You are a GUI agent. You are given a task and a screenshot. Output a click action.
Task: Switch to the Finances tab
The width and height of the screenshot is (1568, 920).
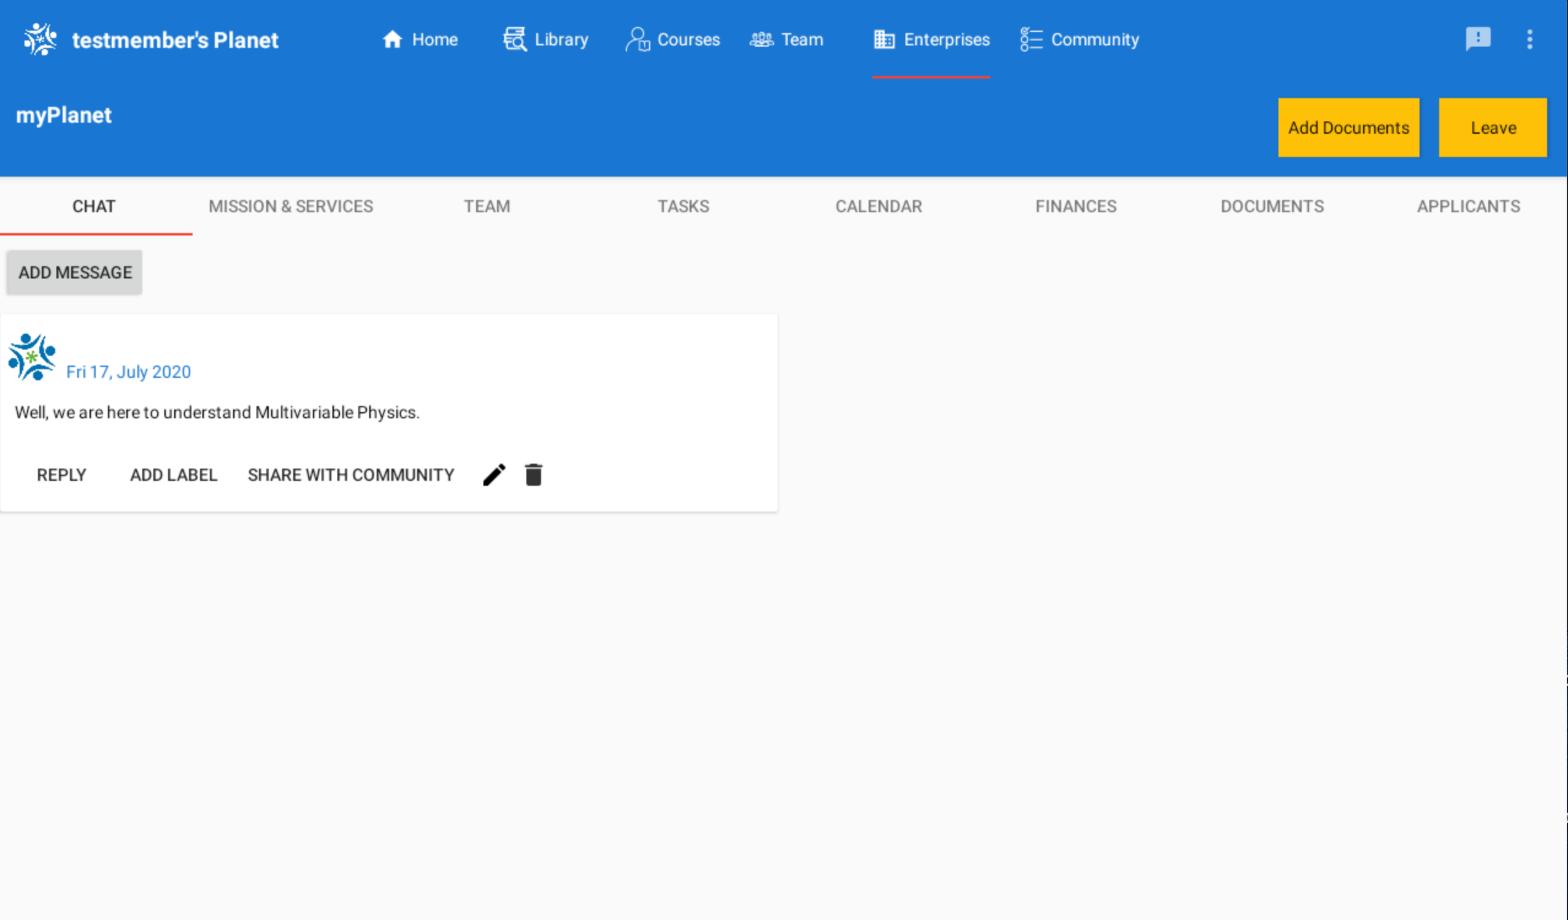1076,207
